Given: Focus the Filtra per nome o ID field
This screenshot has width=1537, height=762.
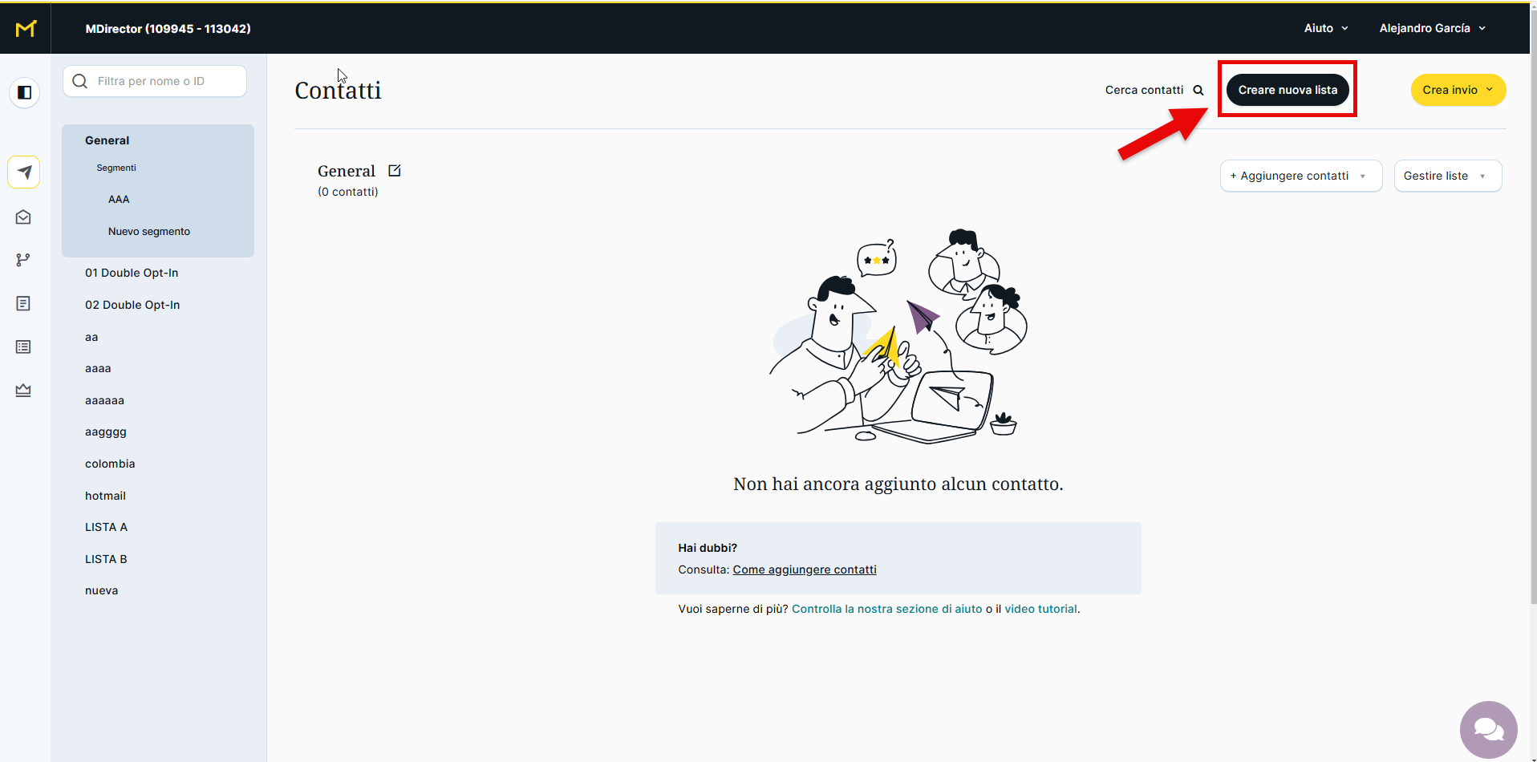Looking at the screenshot, I should [x=164, y=81].
